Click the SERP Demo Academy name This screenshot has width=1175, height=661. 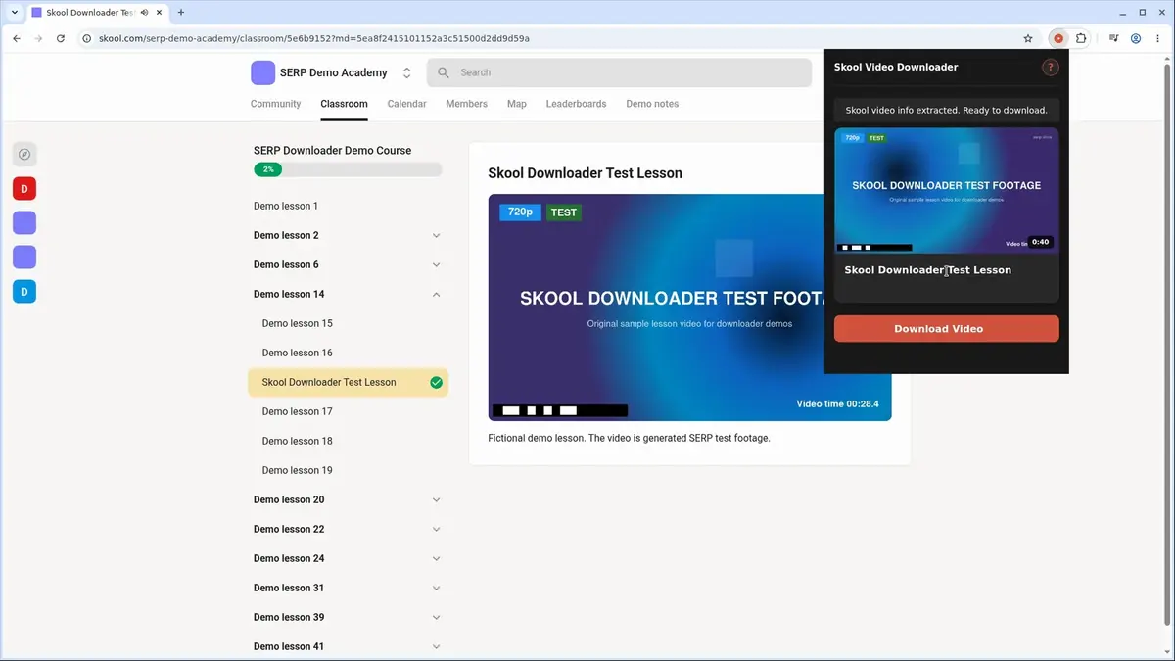tap(334, 73)
